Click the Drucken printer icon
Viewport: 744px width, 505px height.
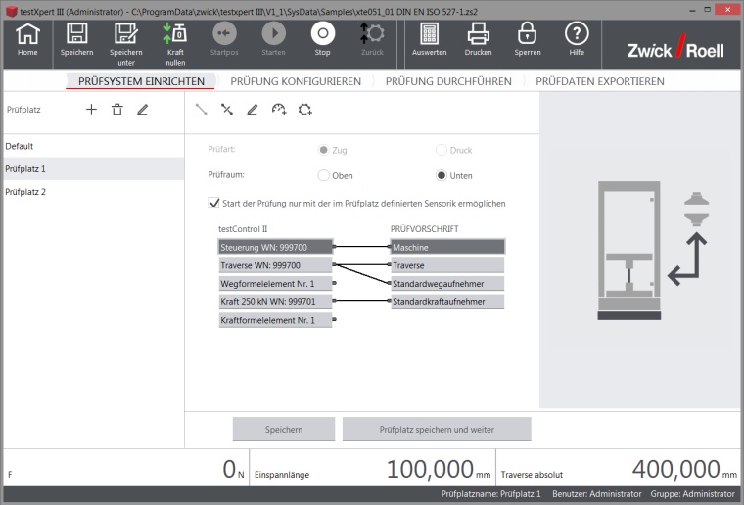[x=478, y=36]
